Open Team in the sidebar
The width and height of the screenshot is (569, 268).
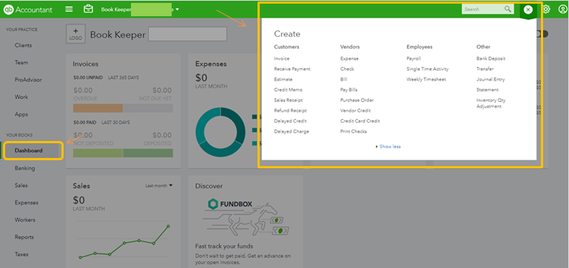coord(21,63)
